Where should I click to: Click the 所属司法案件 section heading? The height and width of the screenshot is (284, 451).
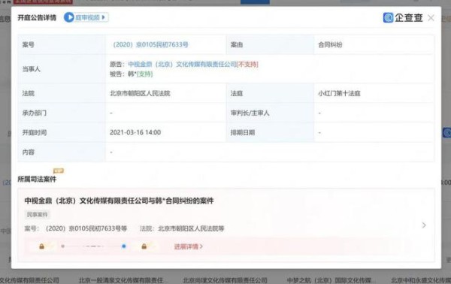[x=37, y=179]
